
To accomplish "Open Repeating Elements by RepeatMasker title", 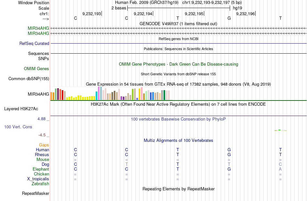I will click(179, 189).
